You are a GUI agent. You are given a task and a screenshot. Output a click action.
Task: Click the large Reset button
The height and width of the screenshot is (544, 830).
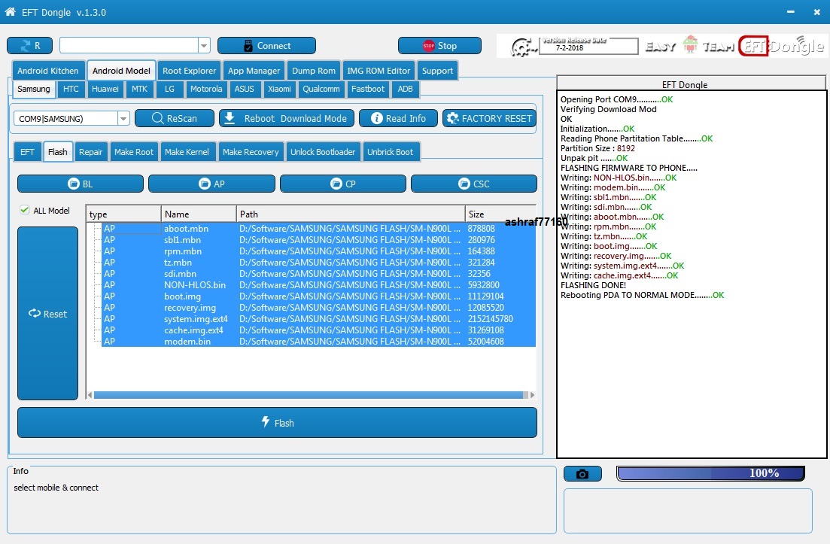pyautogui.click(x=47, y=313)
